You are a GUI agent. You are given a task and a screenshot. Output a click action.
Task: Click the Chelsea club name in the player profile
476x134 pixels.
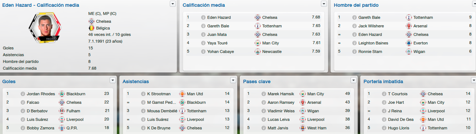point(104,21)
